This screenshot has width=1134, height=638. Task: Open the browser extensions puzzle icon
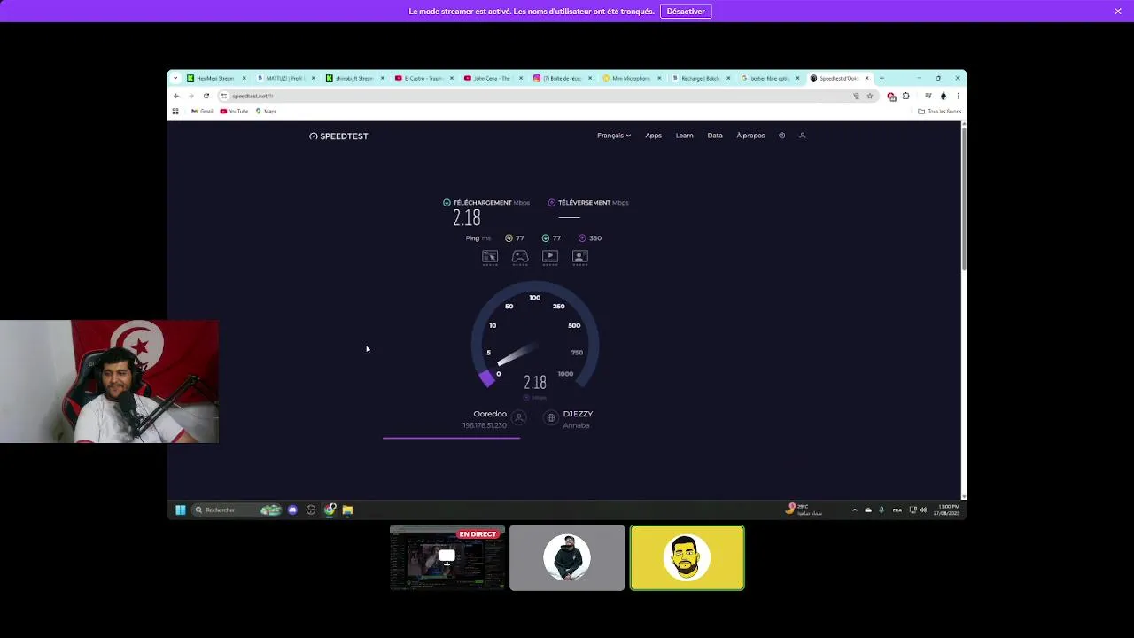[905, 96]
